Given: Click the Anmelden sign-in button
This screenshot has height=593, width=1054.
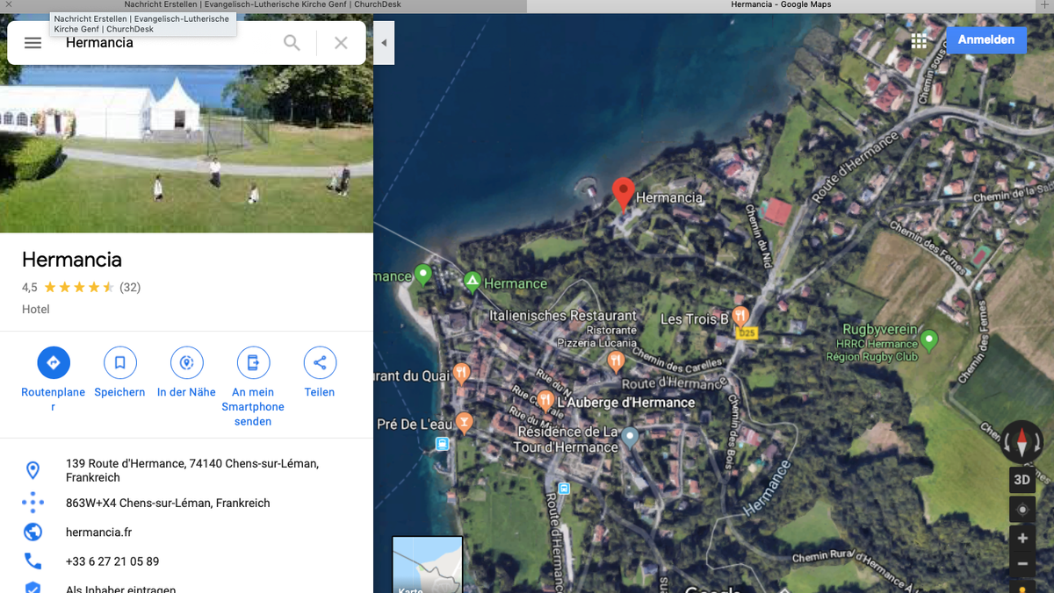Looking at the screenshot, I should coord(986,39).
